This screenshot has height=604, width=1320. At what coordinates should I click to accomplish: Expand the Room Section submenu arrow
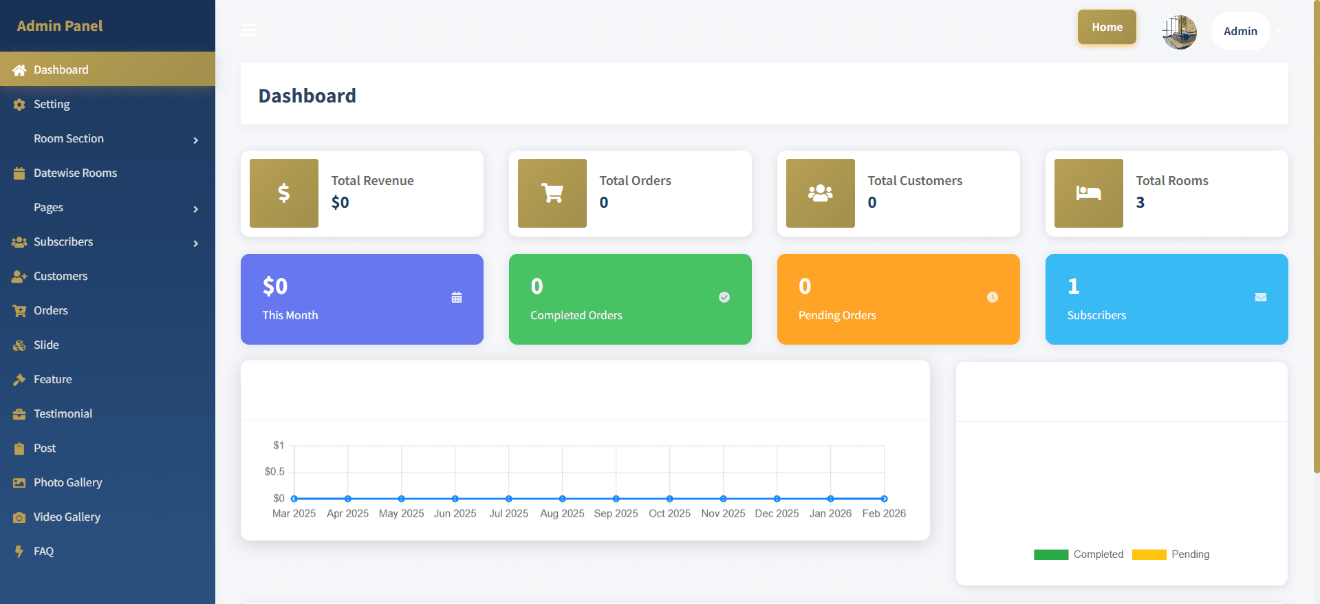click(x=196, y=140)
